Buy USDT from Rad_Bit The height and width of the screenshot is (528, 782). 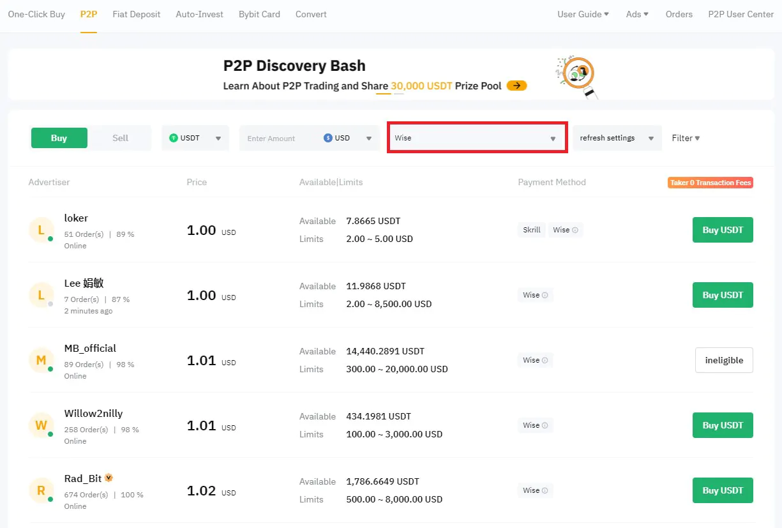[723, 490]
